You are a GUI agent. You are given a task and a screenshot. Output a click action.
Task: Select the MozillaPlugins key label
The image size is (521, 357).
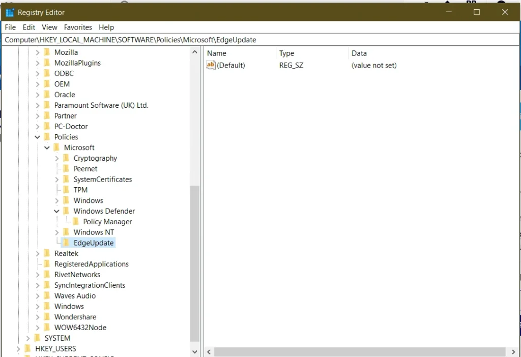point(77,63)
